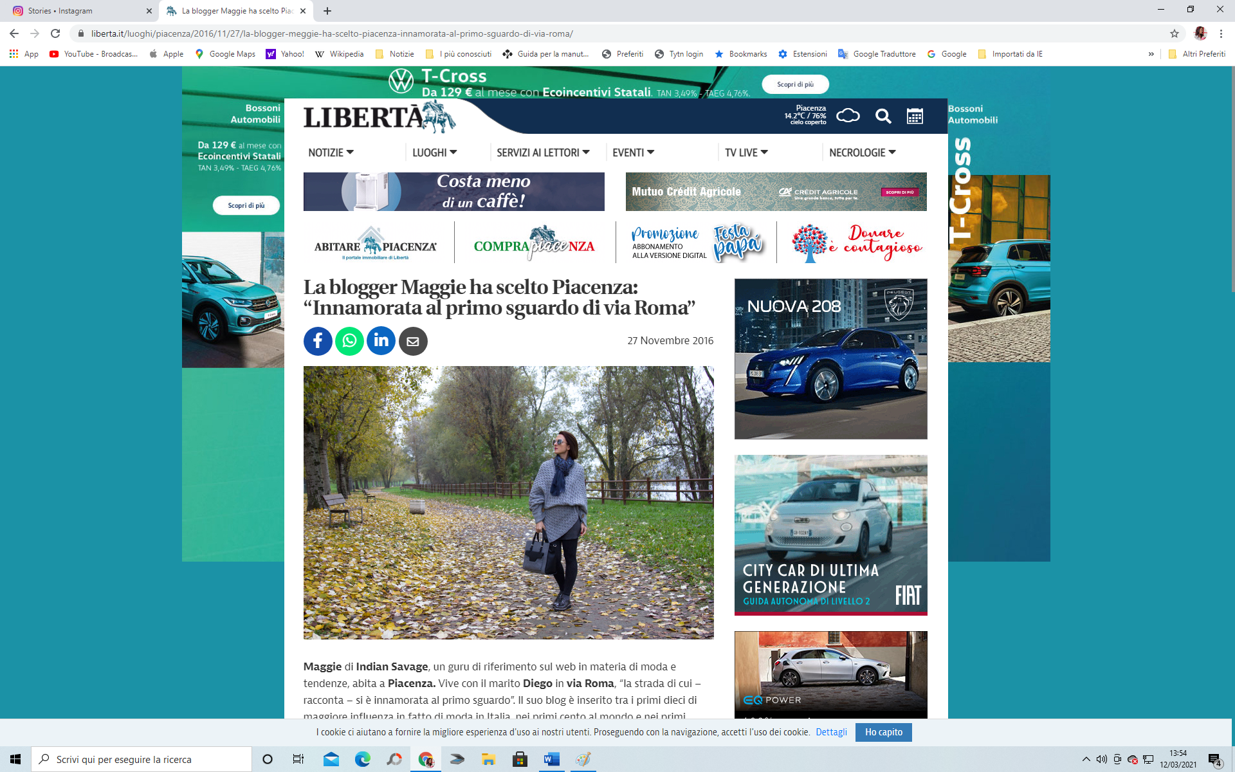Share article on Facebook
1235x772 pixels.
[318, 341]
